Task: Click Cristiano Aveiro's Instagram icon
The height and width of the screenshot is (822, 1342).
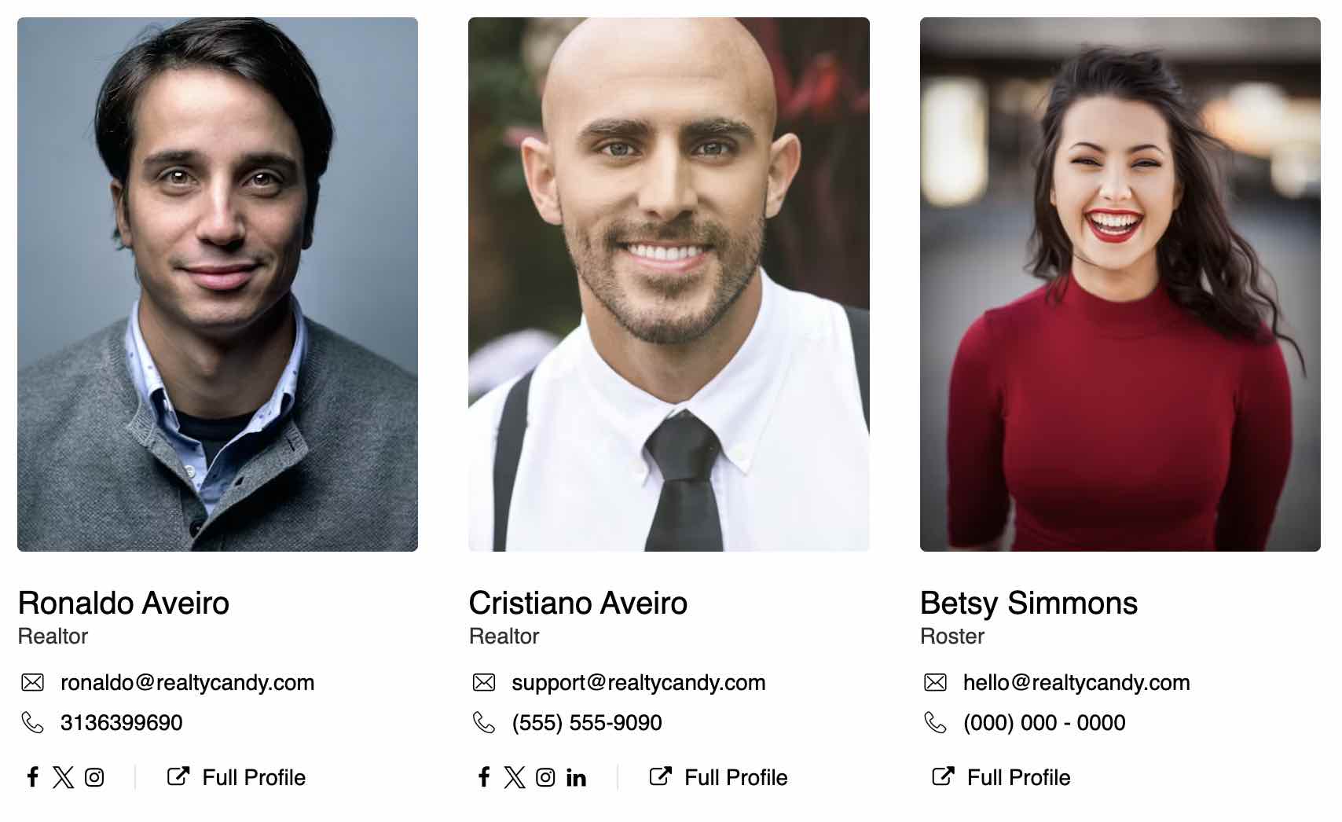Action: [x=545, y=777]
